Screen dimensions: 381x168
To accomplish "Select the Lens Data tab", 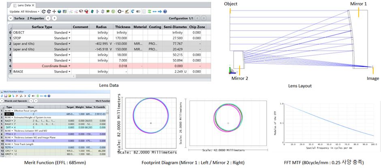I will [24, 5].
